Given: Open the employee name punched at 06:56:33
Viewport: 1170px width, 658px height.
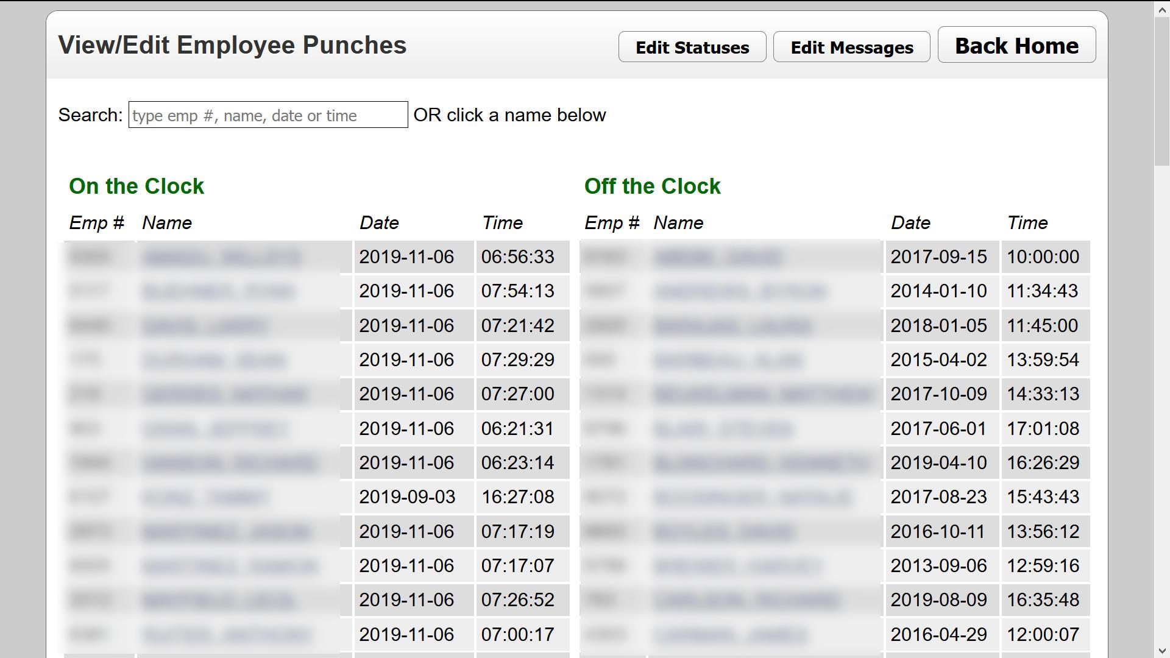Looking at the screenshot, I should point(222,257).
